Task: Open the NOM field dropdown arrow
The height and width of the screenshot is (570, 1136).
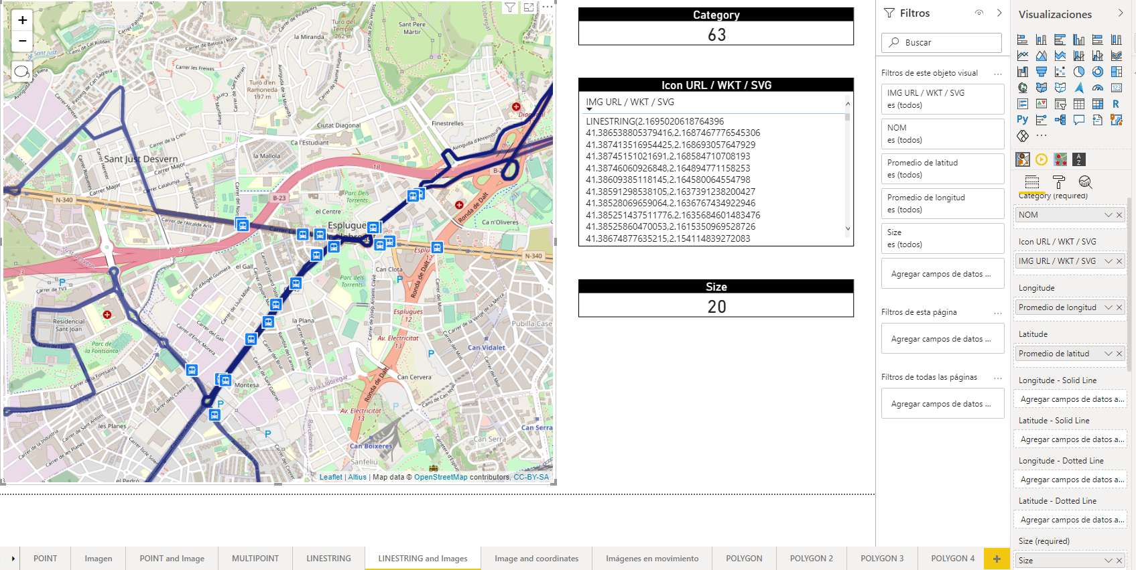Action: (1108, 215)
